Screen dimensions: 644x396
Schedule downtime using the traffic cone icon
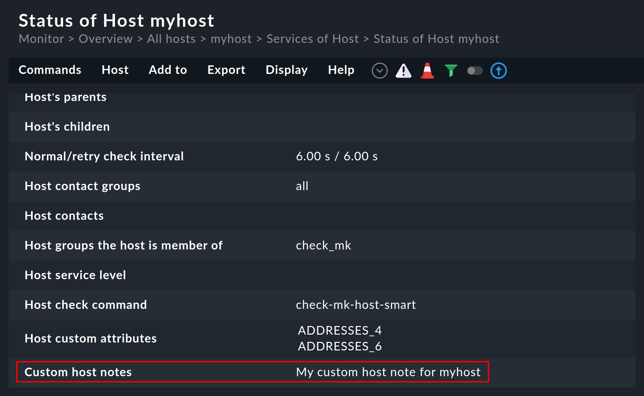click(427, 70)
